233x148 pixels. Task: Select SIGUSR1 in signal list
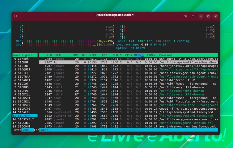pyautogui.click(x=25, y=98)
